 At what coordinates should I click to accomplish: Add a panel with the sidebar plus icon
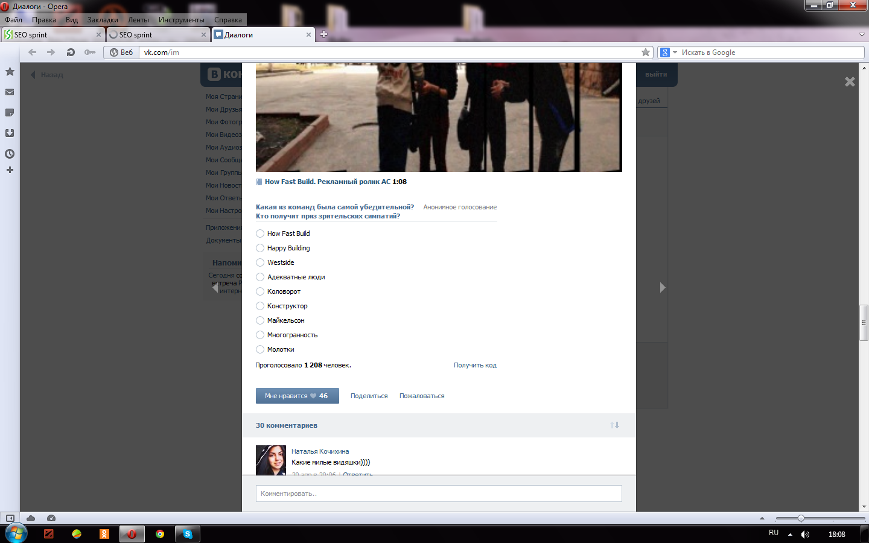[x=10, y=170]
